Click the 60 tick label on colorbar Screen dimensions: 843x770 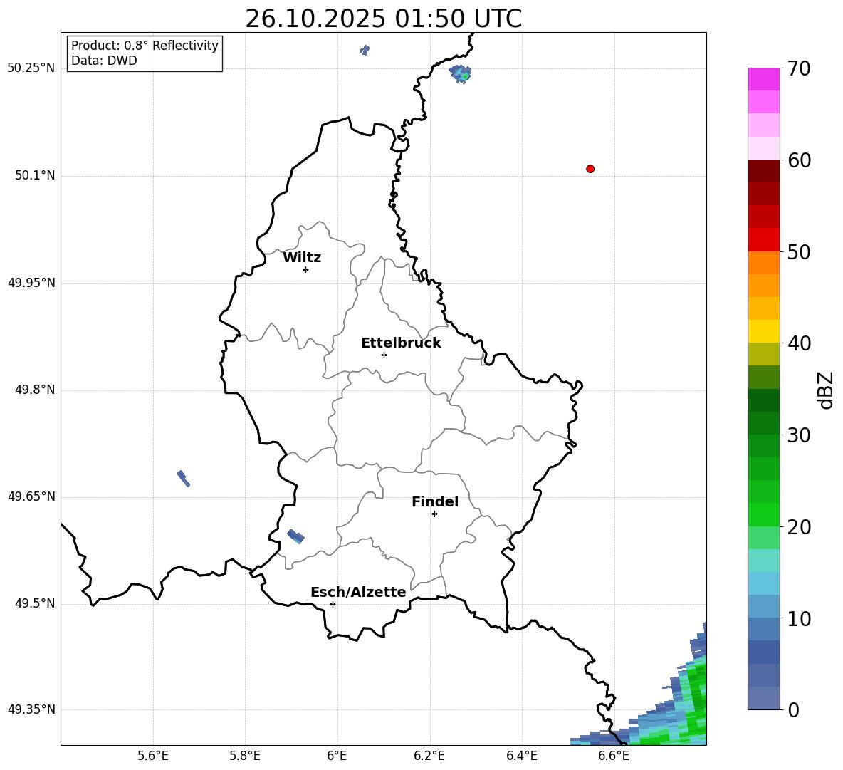coord(799,160)
